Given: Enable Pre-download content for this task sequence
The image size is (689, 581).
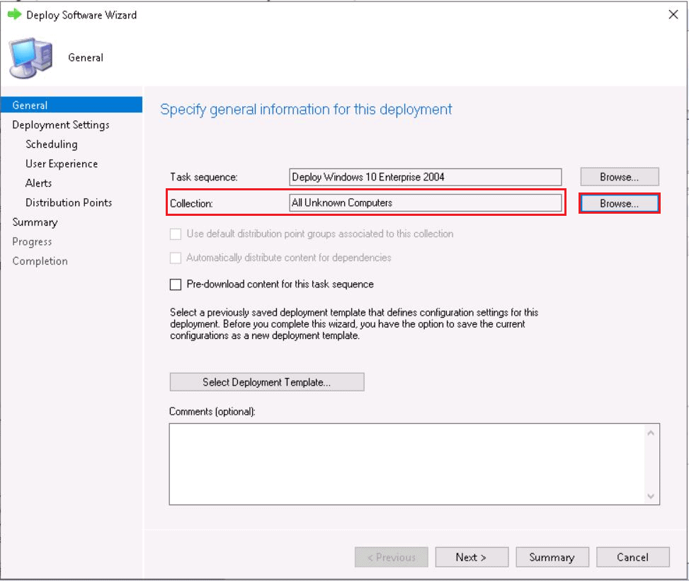Looking at the screenshot, I should pyautogui.click(x=176, y=284).
